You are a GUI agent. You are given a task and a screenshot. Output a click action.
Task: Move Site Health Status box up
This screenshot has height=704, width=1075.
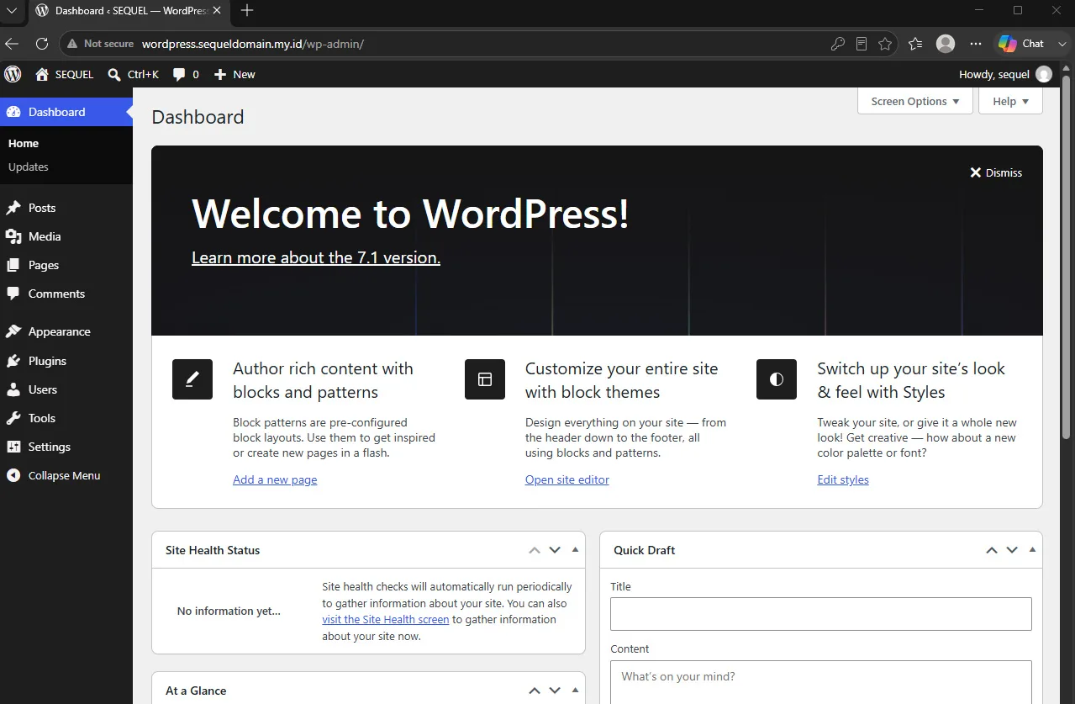(x=535, y=550)
